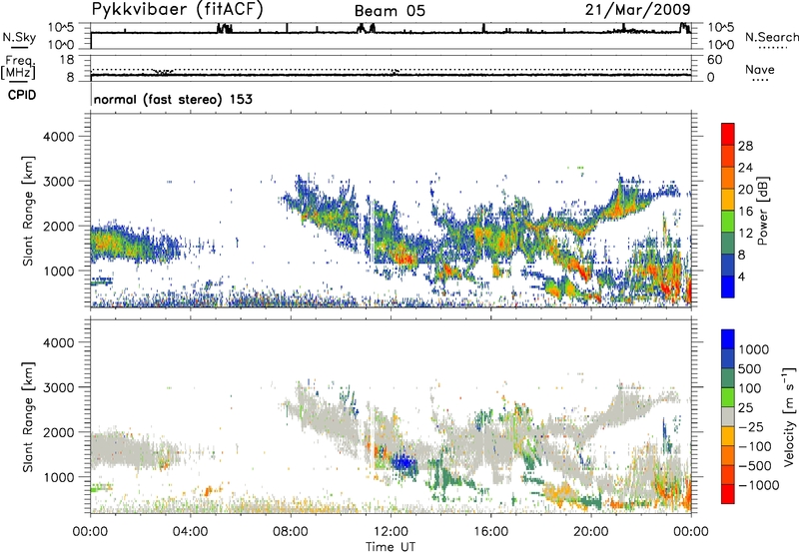
Task: Click the Power [dB] colorbar title
Action: (x=762, y=211)
